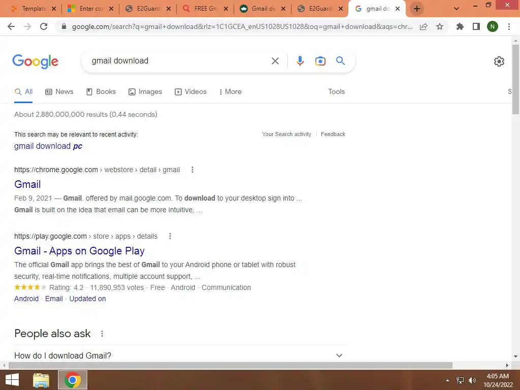View site information via lock icon
This screenshot has height=390, width=520.
pyautogui.click(x=64, y=26)
